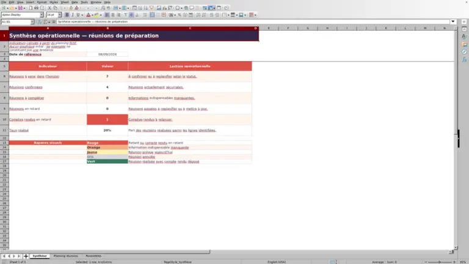This screenshot has width=469, height=264.
Task: Toggle Center Vertically alignment
Action: (x=131, y=15)
